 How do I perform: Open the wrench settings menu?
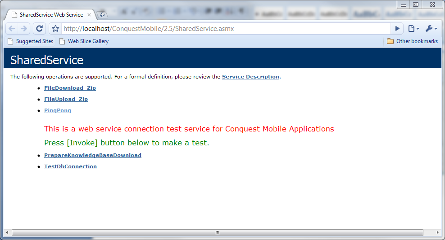(431, 29)
